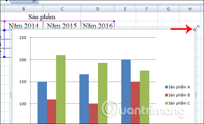
Task: Click the red Sản phẩm B legend swatch
Action: pyautogui.click(x=167, y=95)
